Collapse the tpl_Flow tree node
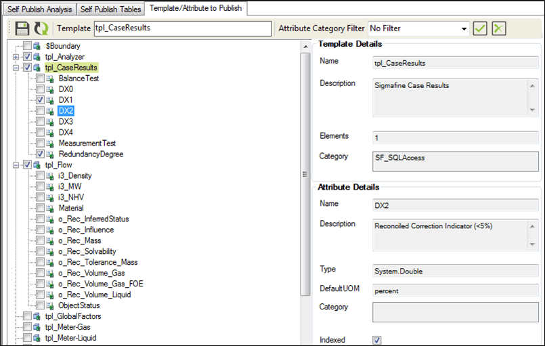The image size is (545, 346). tap(16, 165)
